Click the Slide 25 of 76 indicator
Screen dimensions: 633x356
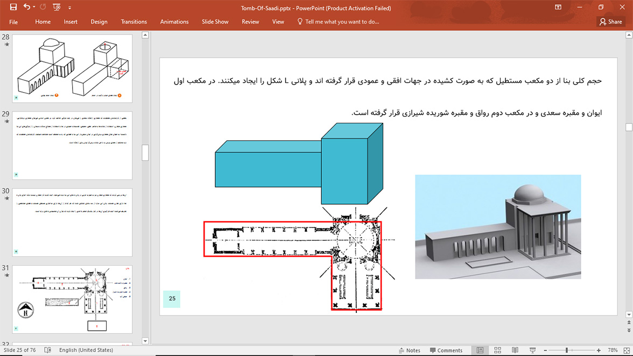point(20,350)
